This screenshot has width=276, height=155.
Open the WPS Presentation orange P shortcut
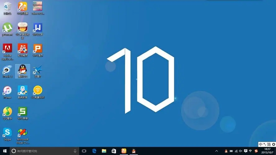(x=38, y=49)
